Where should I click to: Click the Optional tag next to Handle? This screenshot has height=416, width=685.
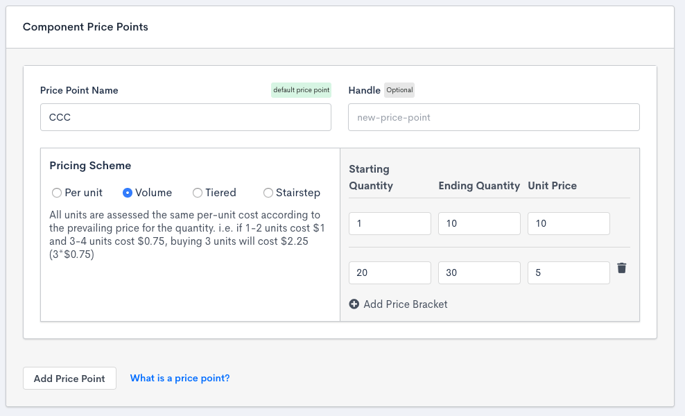coord(399,90)
